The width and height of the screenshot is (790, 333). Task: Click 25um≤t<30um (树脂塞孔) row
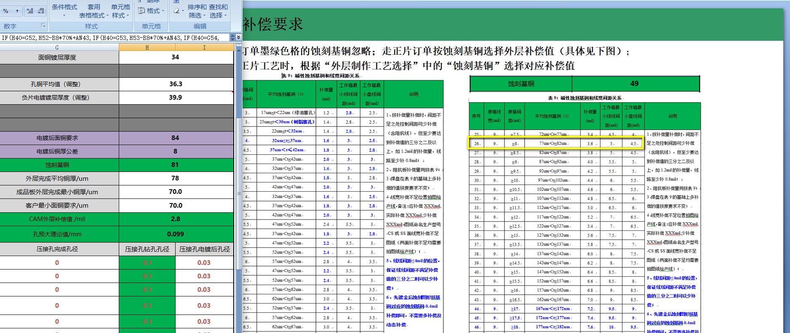(x=287, y=122)
